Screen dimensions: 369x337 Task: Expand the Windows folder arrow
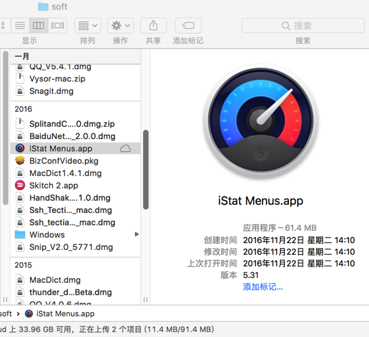pyautogui.click(x=136, y=234)
